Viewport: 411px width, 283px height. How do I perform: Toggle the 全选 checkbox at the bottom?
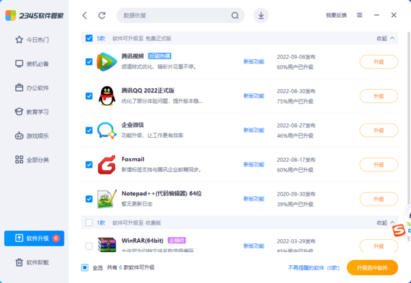point(85,268)
